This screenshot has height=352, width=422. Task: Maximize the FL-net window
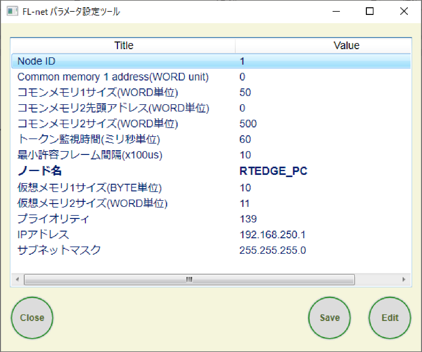click(x=370, y=11)
